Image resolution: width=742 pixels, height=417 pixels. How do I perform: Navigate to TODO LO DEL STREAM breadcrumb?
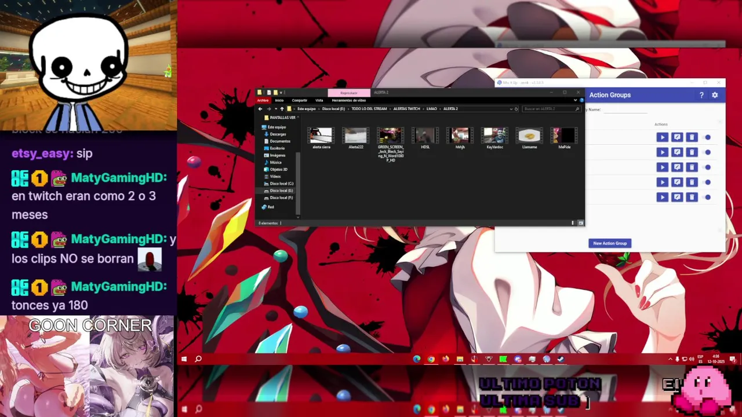[369, 109]
